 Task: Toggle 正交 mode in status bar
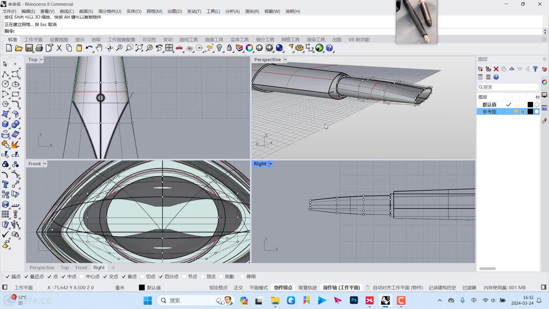tap(238, 288)
